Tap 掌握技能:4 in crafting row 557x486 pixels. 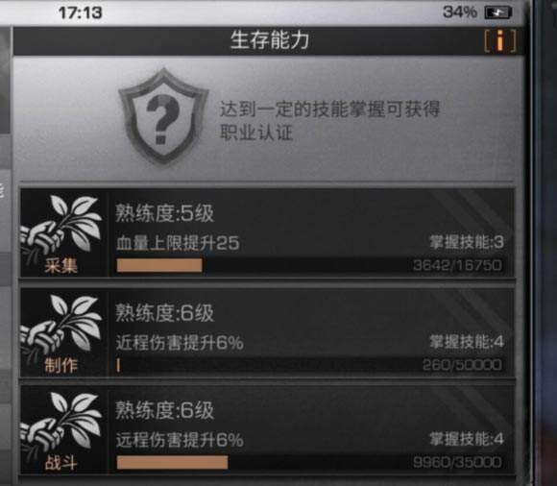pos(467,342)
